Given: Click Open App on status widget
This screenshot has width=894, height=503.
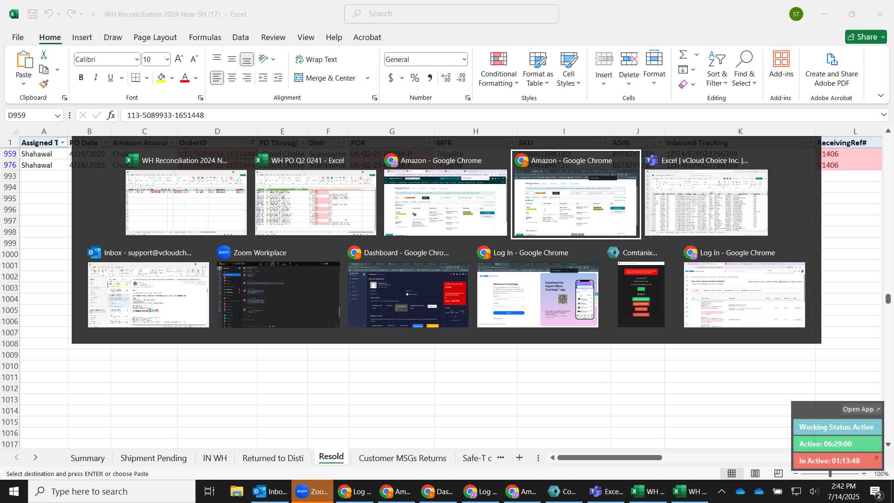Looking at the screenshot, I should [861, 409].
